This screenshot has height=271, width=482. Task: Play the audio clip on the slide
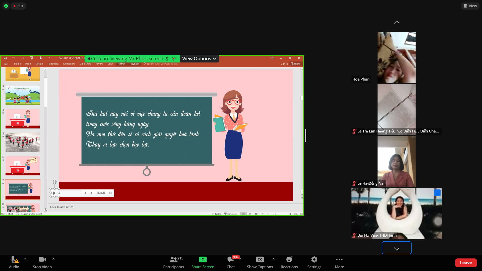coord(54,193)
